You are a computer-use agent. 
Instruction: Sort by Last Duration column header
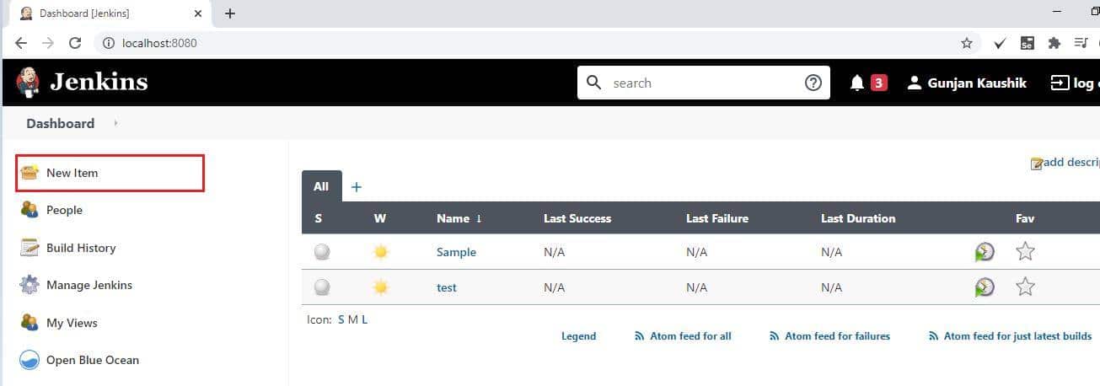[858, 218]
